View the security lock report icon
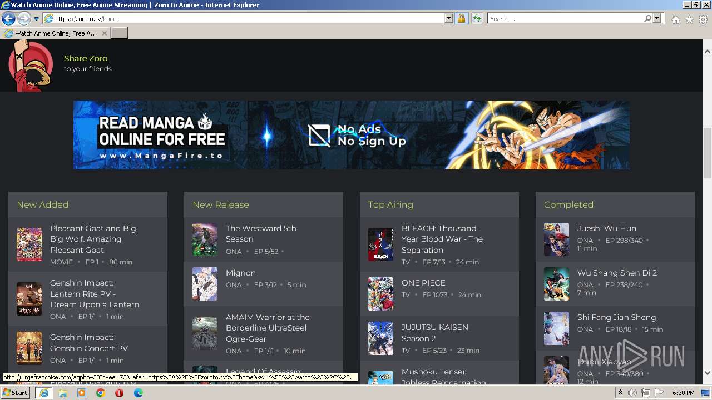 click(461, 19)
